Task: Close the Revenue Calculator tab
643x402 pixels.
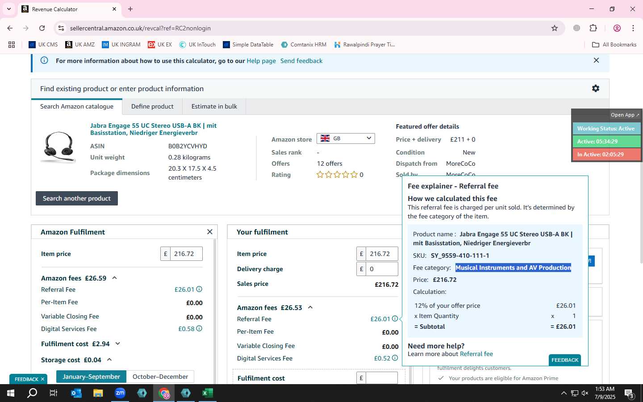Action: tap(114, 9)
